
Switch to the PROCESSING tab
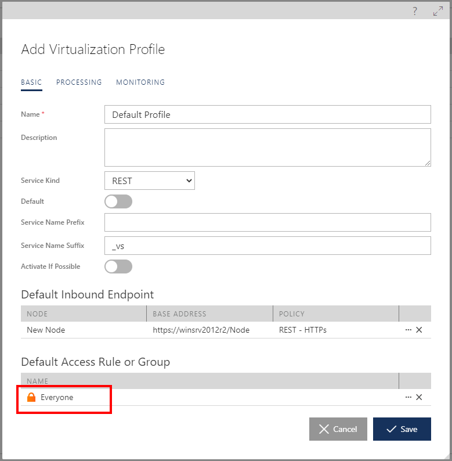79,82
